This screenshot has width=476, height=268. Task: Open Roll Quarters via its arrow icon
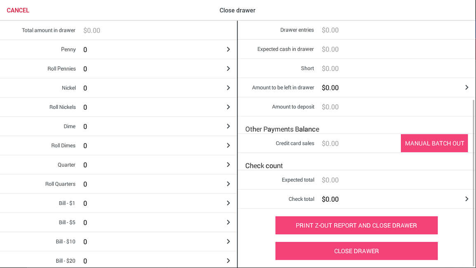pos(228,184)
